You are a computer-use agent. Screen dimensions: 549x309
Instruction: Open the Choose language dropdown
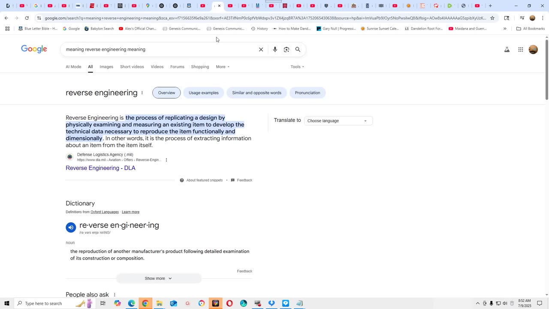(x=338, y=121)
